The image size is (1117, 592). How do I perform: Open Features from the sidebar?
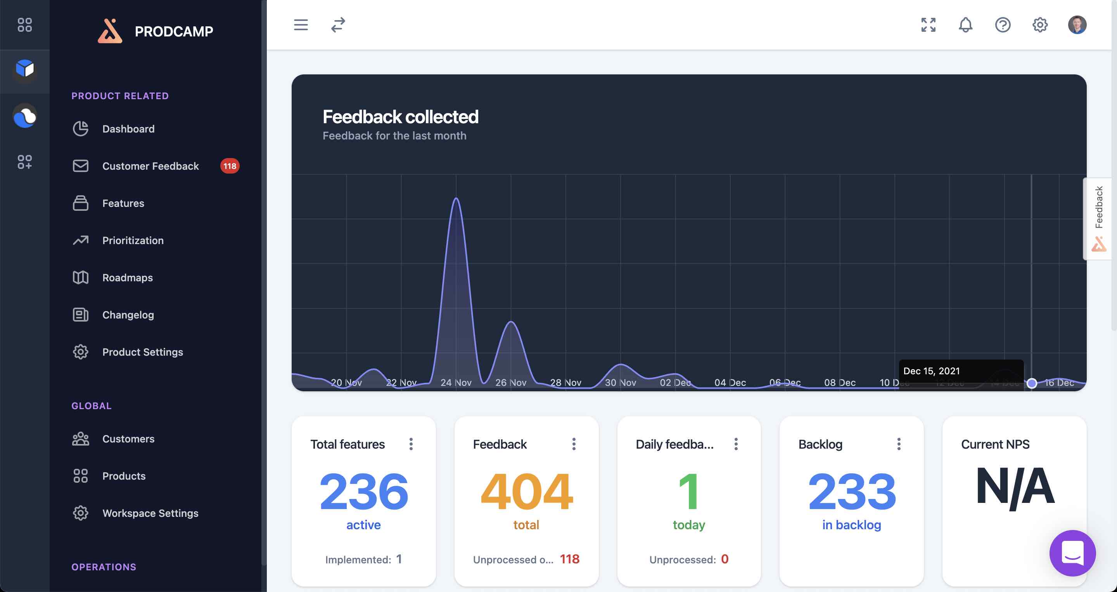coord(123,203)
